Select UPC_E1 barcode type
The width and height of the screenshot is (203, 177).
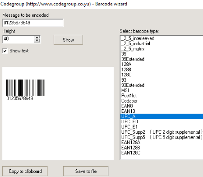162,127
